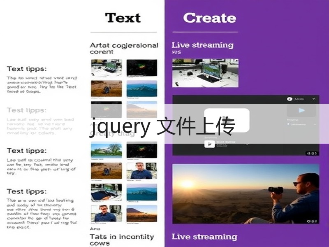The width and height of the screenshot is (329, 247).
Task: Click user avatar icon in video player header
Action: (x=290, y=99)
